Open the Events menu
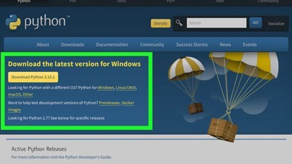The width and height of the screenshot is (292, 164). [x=250, y=45]
